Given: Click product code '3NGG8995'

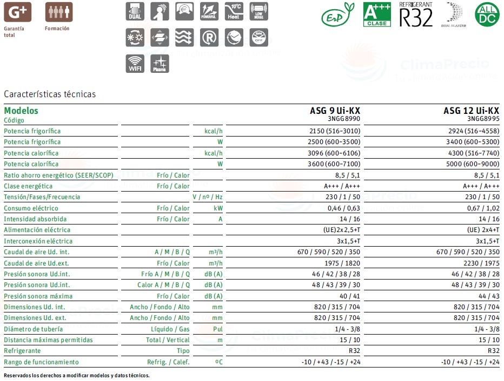Looking at the screenshot, I should [483, 119].
